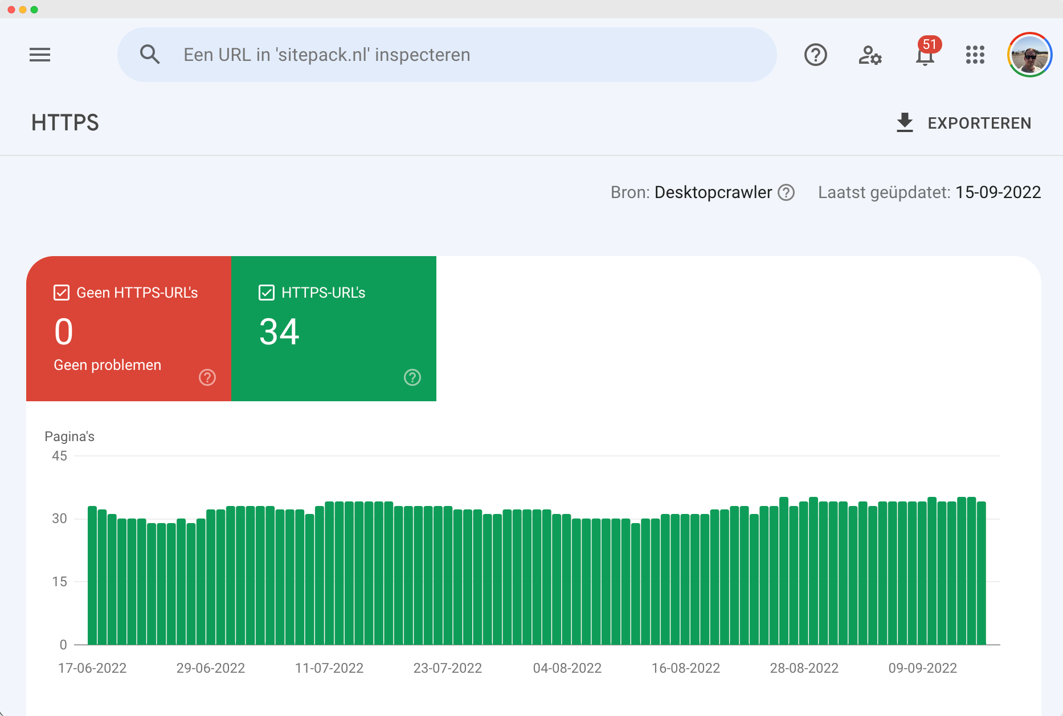Click the yellow macOS minimize window button
1063x716 pixels.
pos(23,10)
